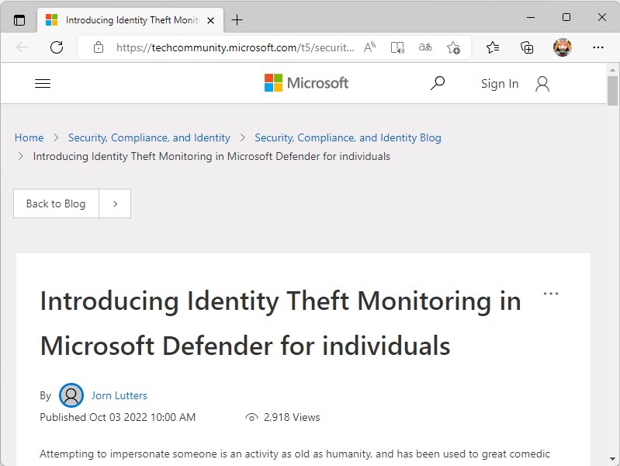Screen dimensions: 620x466
Task: Click the next-article chevron beside Back to Blog
Action: pyautogui.click(x=115, y=203)
